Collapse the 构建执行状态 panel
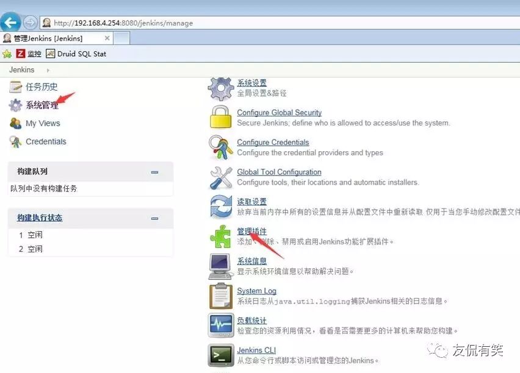 pos(154,218)
